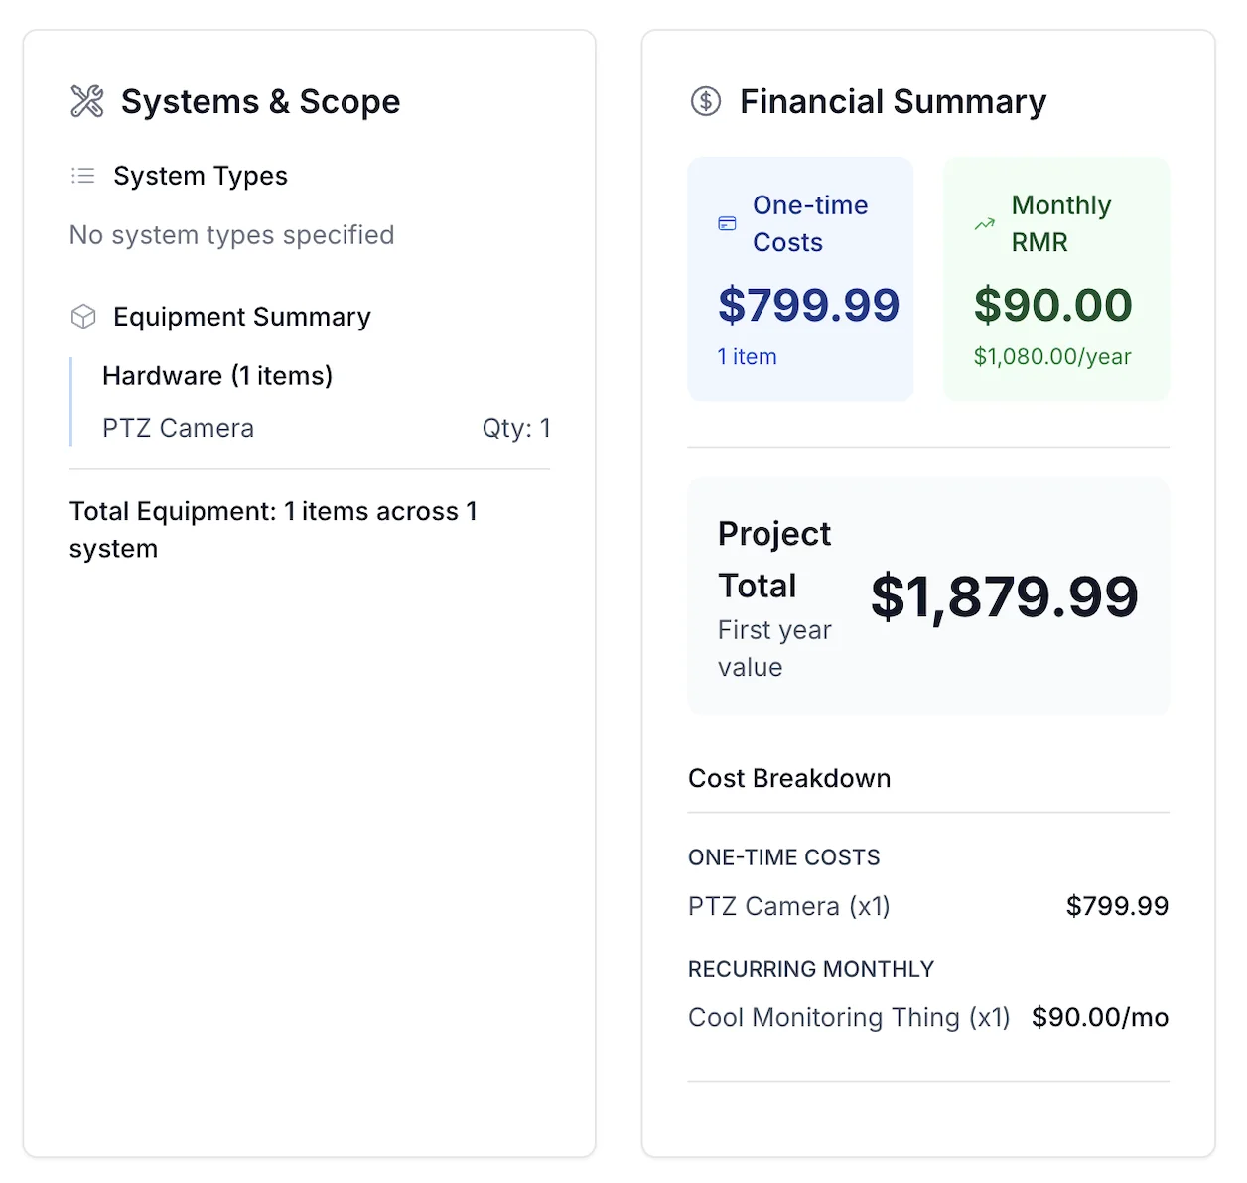The width and height of the screenshot is (1247, 1183).
Task: Expand the Hardware equipment group
Action: [217, 375]
